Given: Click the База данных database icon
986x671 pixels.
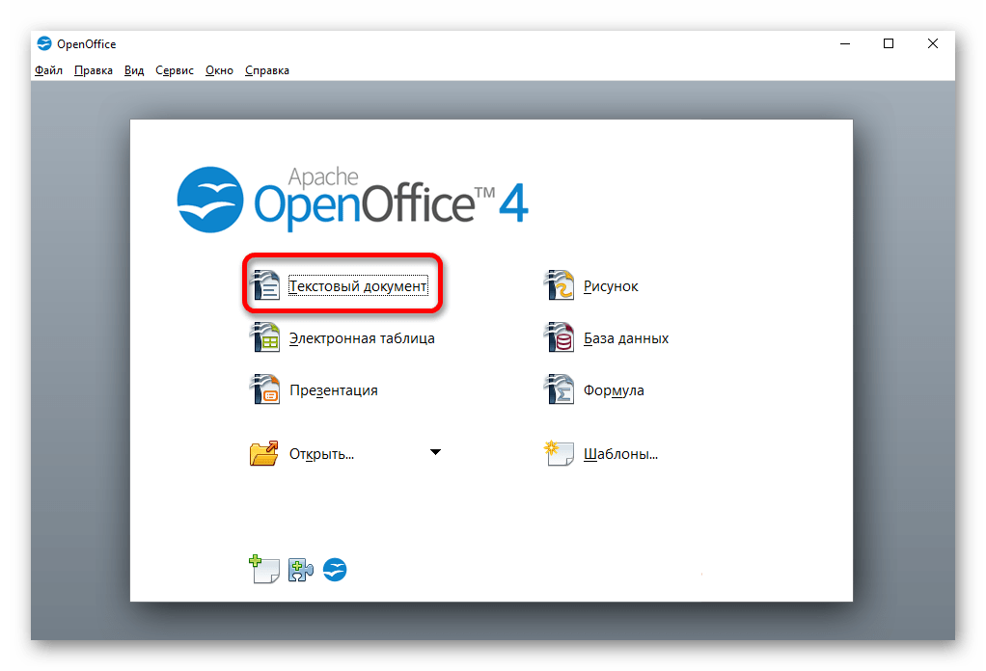Looking at the screenshot, I should point(559,337).
